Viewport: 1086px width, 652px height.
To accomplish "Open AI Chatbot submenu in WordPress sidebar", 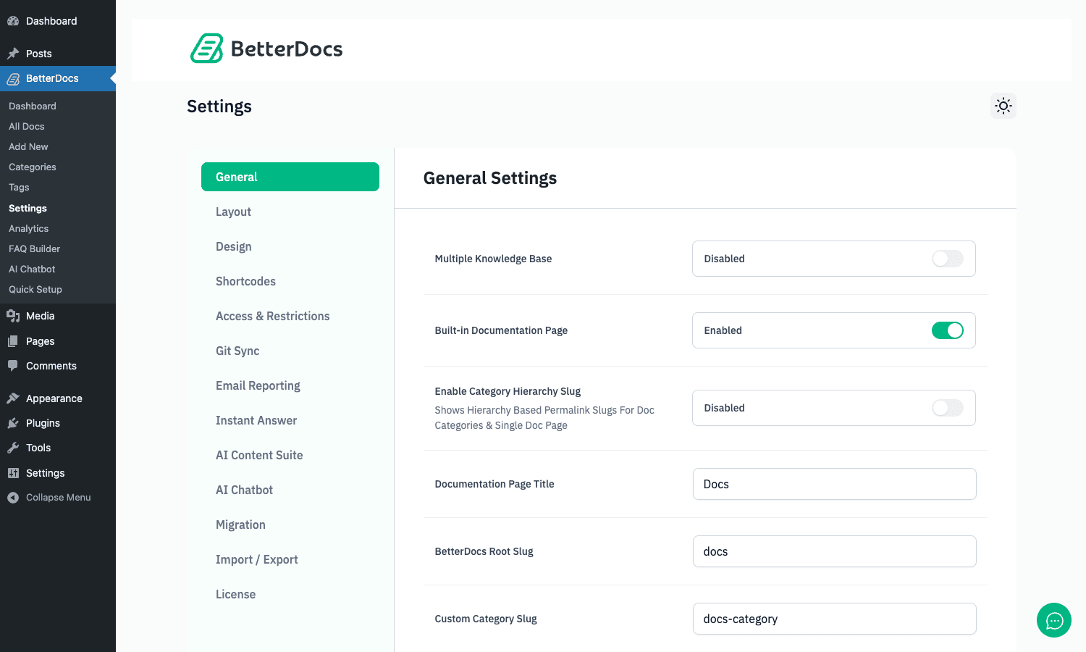I will coord(32,269).
